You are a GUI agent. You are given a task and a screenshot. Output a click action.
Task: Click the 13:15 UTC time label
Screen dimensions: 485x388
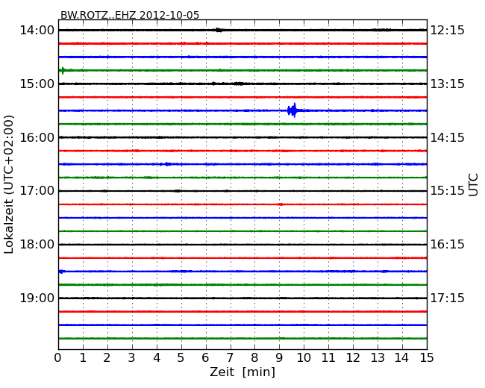[448, 84]
